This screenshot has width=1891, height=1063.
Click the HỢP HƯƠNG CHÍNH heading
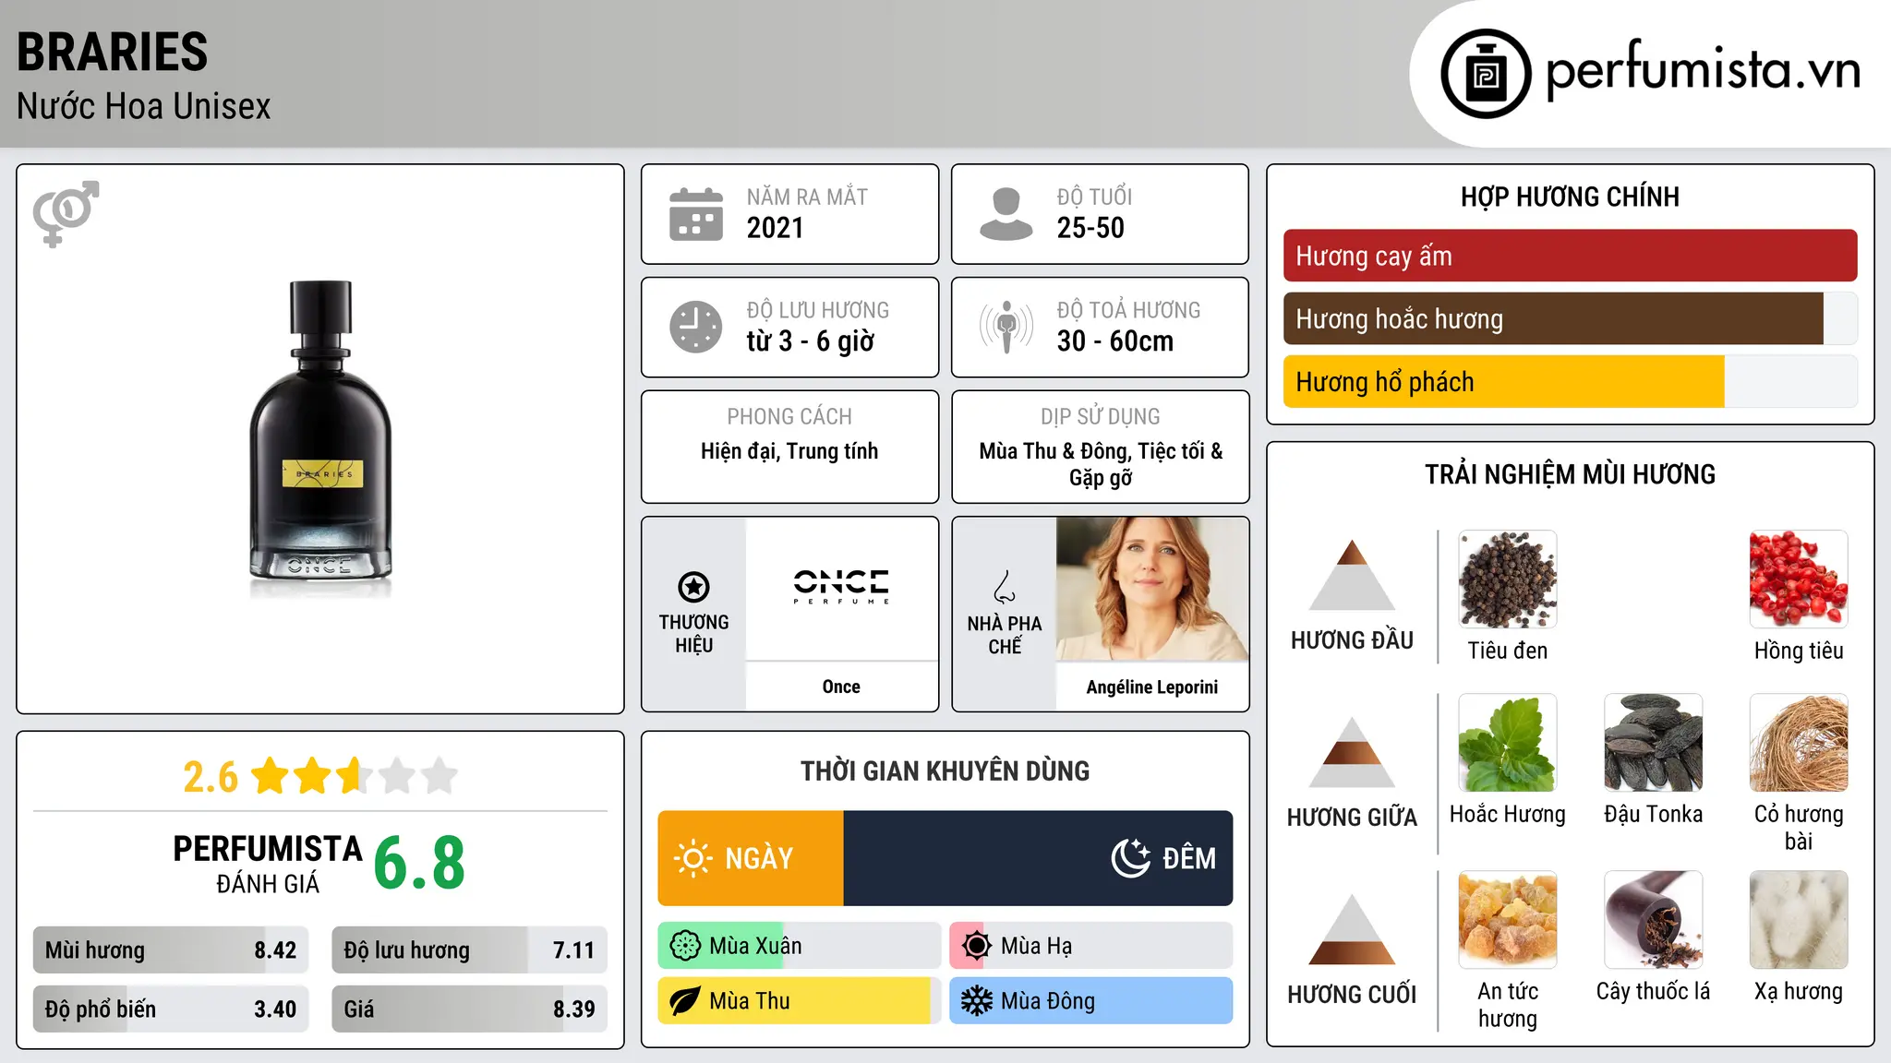click(1570, 197)
